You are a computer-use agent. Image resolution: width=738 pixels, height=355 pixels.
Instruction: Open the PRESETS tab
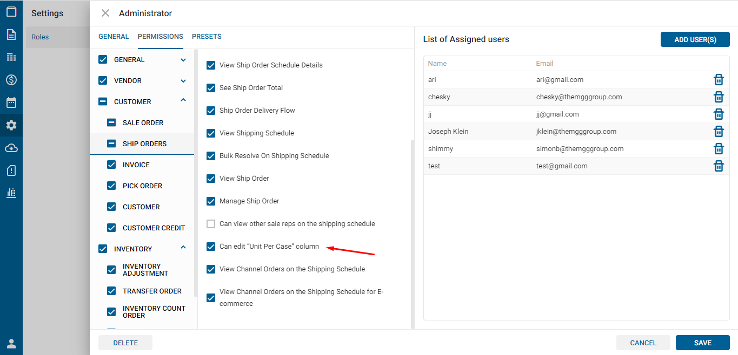click(x=207, y=37)
